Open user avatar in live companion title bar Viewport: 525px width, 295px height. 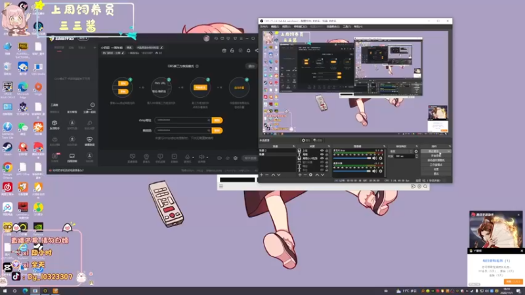[206, 39]
